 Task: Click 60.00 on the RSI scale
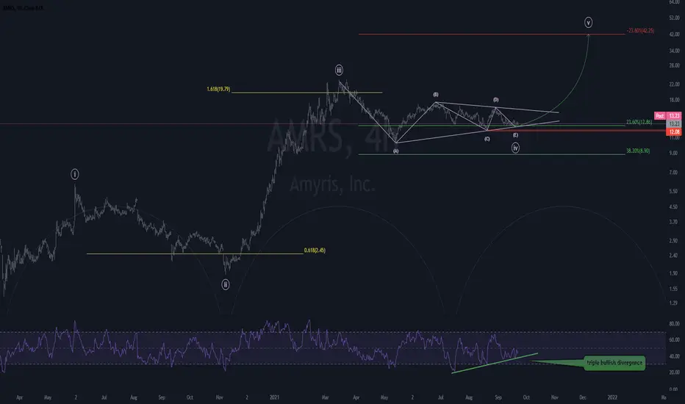pyautogui.click(x=674, y=340)
